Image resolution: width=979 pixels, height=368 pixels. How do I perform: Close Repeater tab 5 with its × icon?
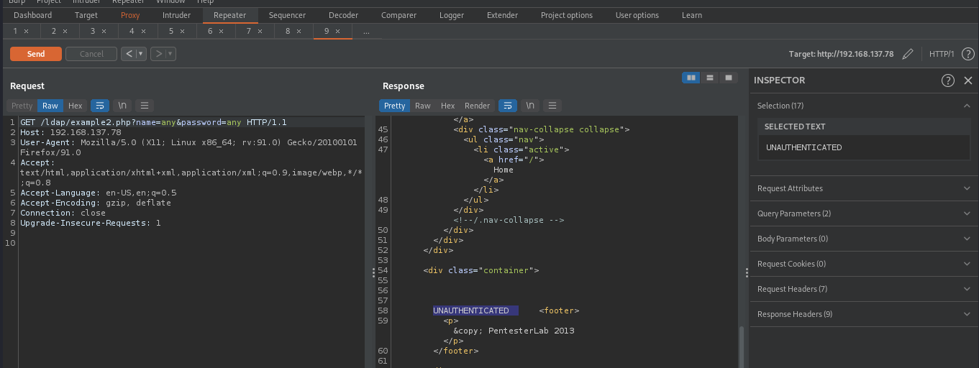182,32
